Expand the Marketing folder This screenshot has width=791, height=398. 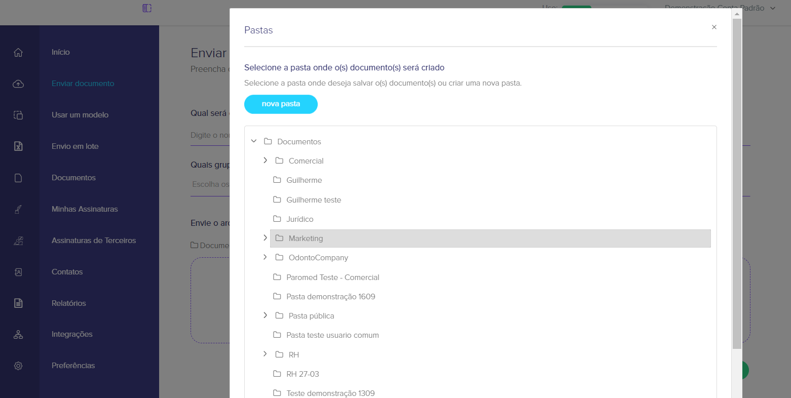point(265,237)
